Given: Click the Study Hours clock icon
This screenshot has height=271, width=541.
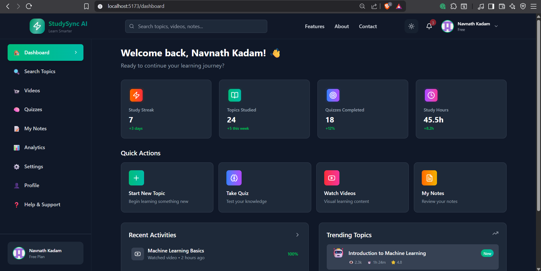Looking at the screenshot, I should (x=431, y=95).
